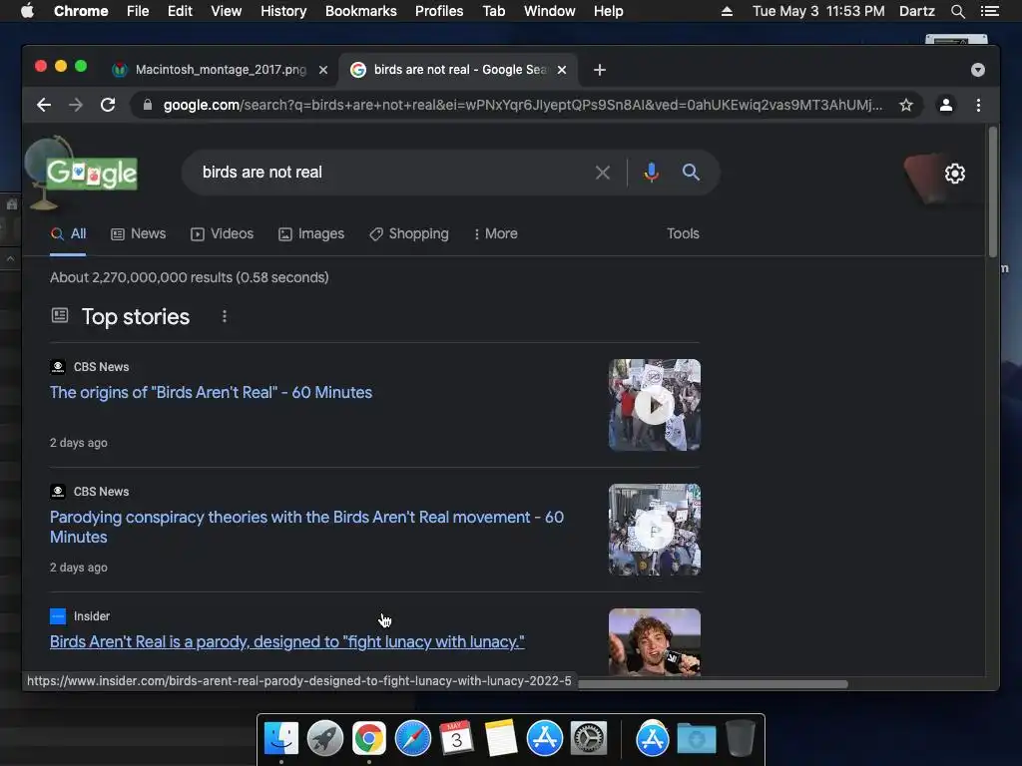Open the Help menu

click(608, 11)
